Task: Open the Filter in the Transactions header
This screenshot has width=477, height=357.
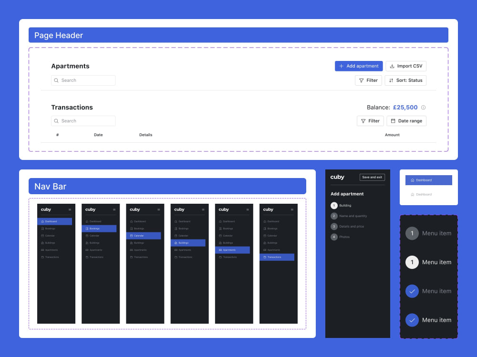Action: 370,121
